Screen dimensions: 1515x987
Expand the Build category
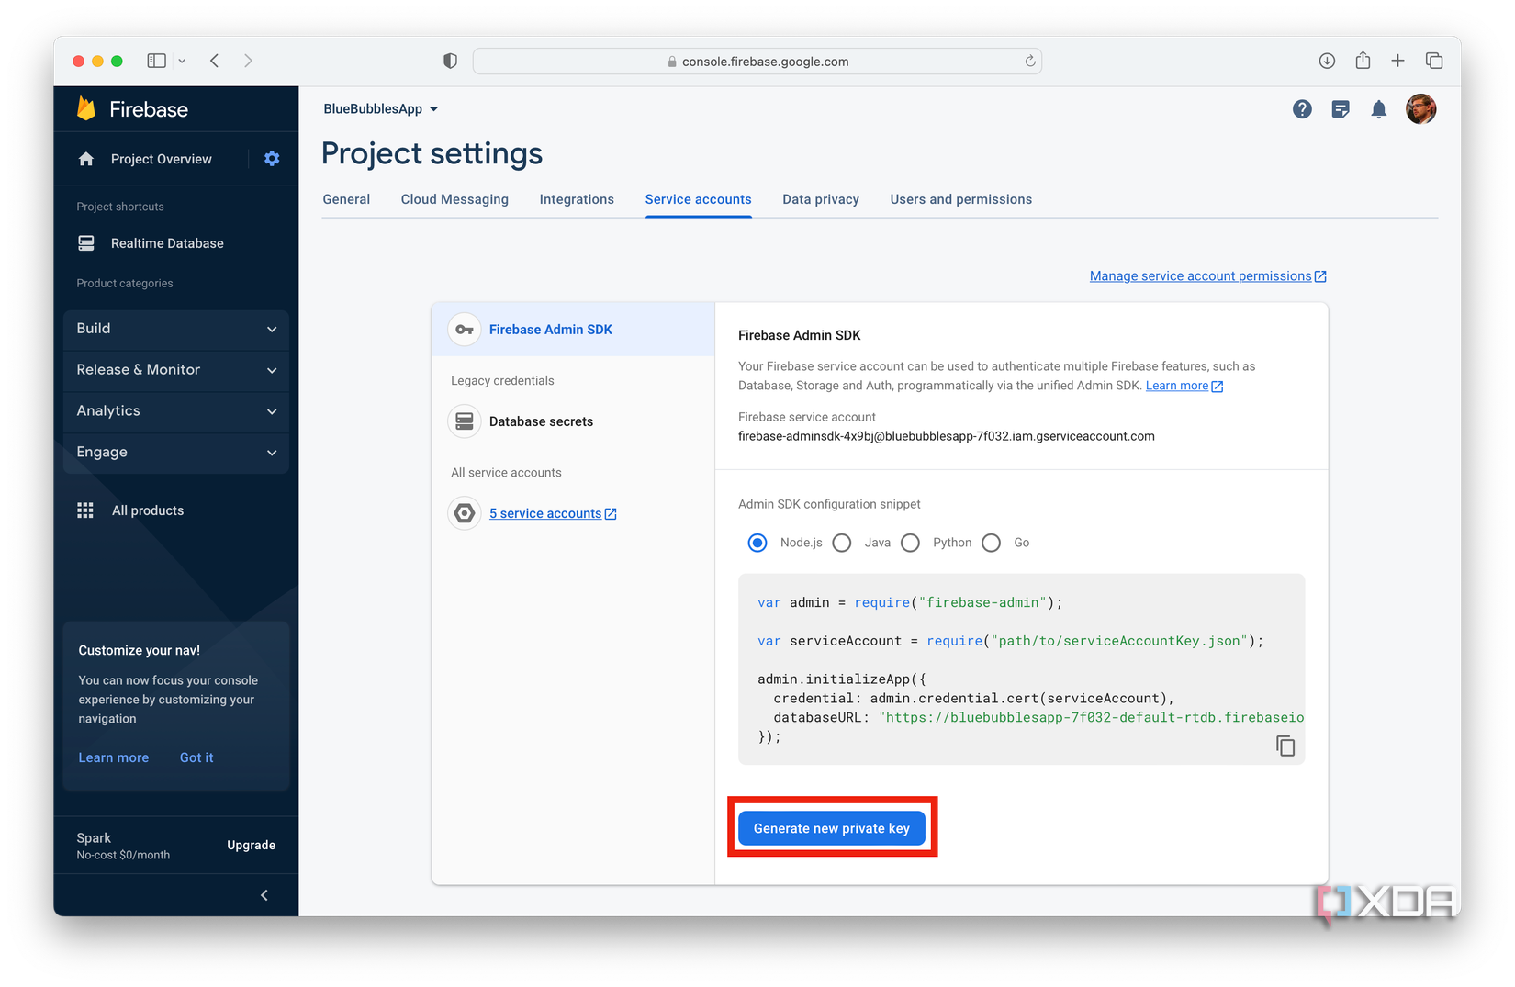point(176,329)
